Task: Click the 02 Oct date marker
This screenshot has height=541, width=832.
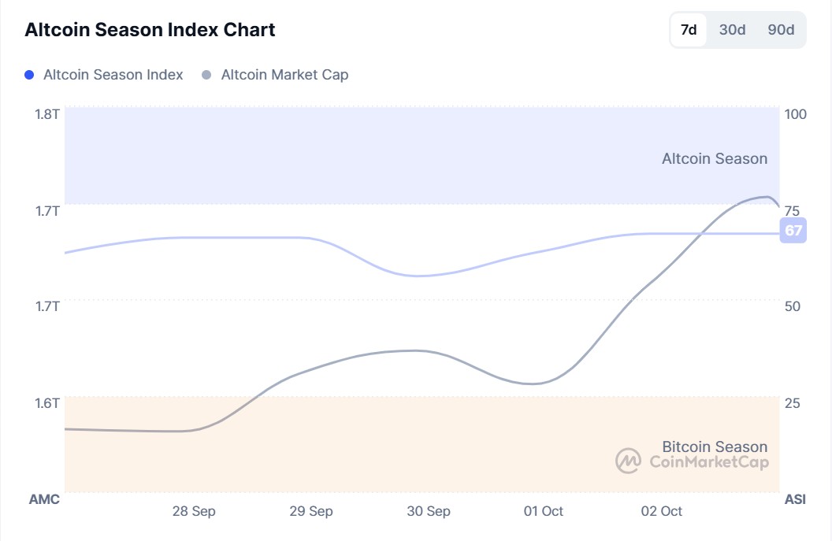Action: click(x=662, y=511)
